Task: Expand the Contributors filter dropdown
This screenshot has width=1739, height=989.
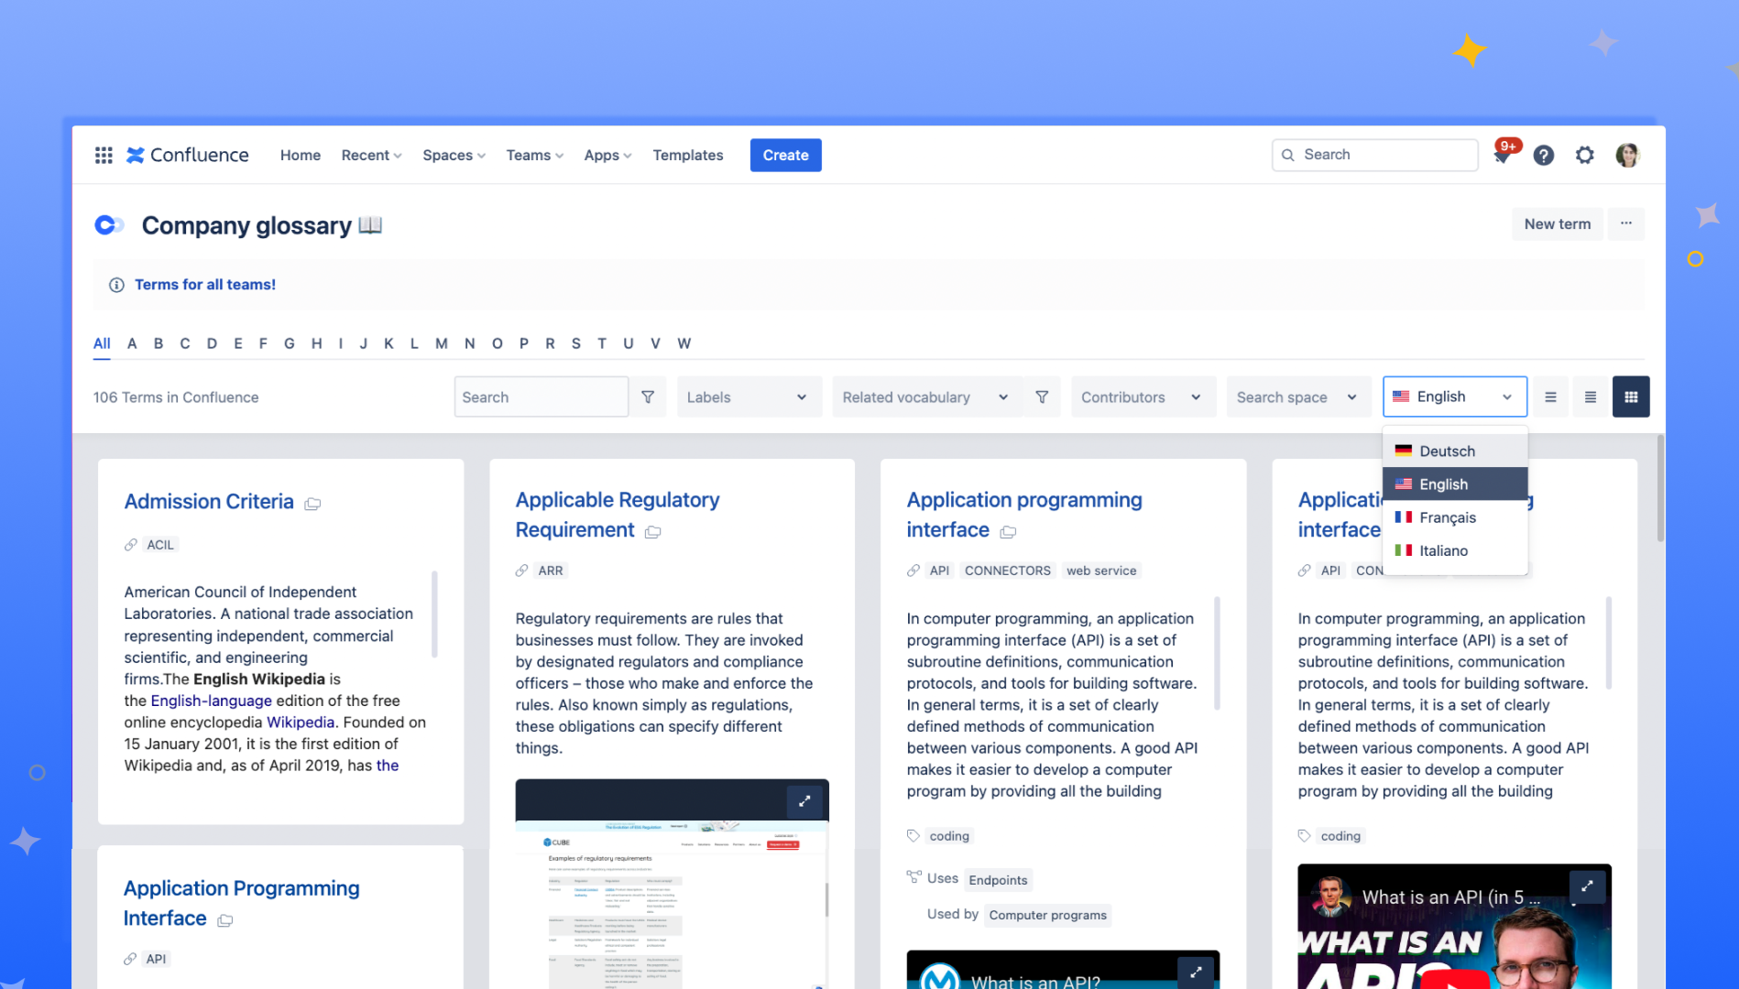Action: click(x=1143, y=397)
